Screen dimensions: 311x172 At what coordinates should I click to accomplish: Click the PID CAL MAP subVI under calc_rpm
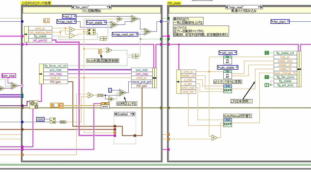pos(227,60)
